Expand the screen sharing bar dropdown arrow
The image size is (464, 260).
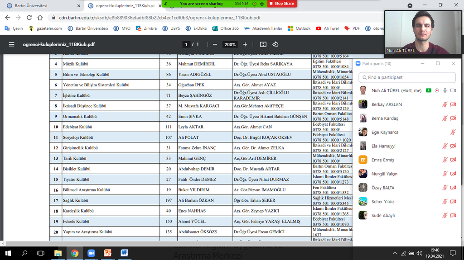coord(410,6)
